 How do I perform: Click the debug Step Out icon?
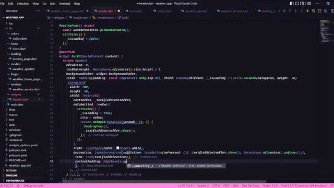click(x=302, y=11)
